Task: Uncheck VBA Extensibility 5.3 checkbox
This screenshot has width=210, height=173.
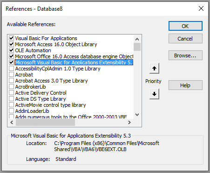Action: [11, 62]
